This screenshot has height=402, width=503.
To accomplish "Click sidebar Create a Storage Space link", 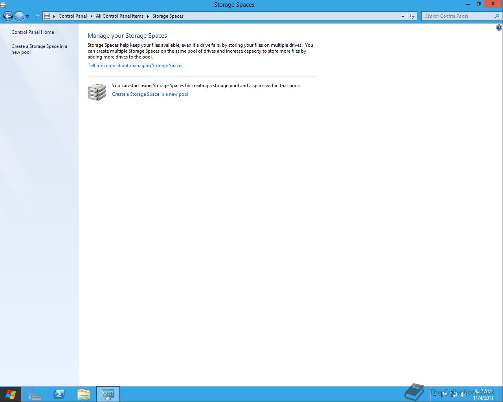I will (x=39, y=49).
